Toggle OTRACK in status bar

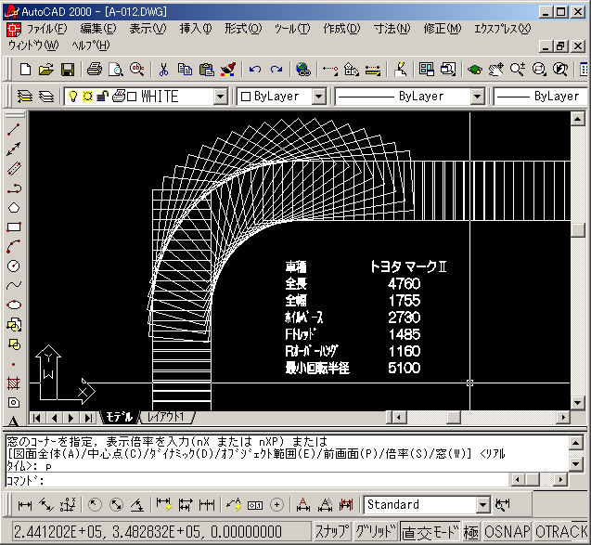(x=560, y=532)
